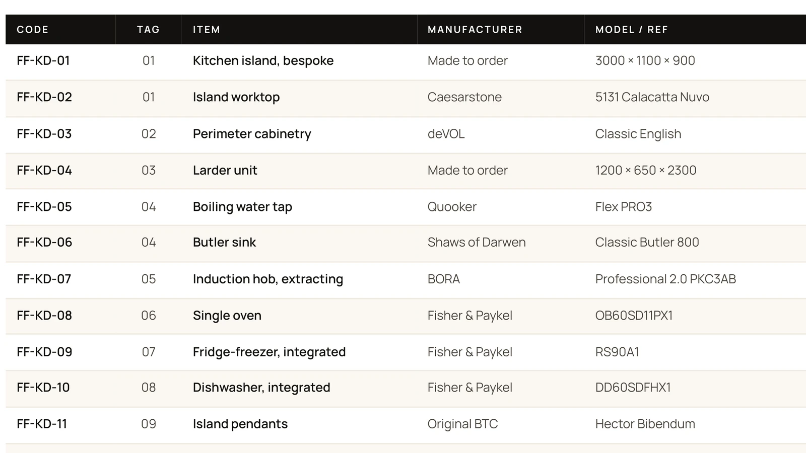Viewport: 806px width, 453px height.
Task: Click item 'Kitchen island, bespoke'
Action: coord(263,61)
